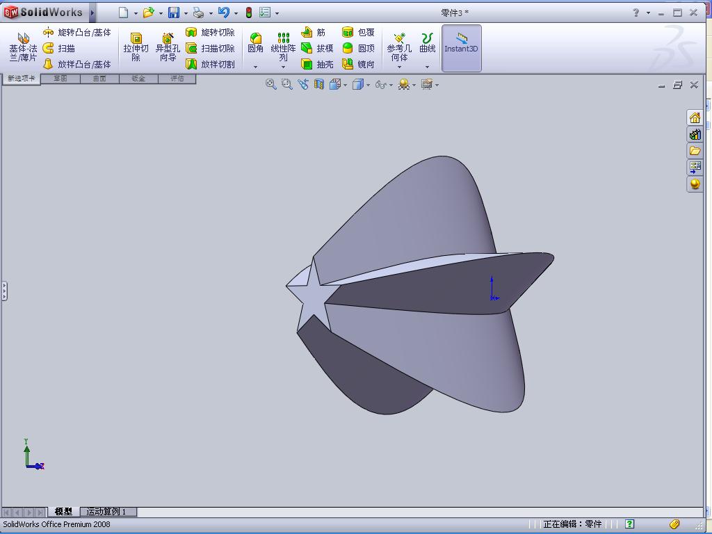Open dropdown arrow beside Open icon
Viewport: 712px width, 534px height.
pyautogui.click(x=161, y=14)
